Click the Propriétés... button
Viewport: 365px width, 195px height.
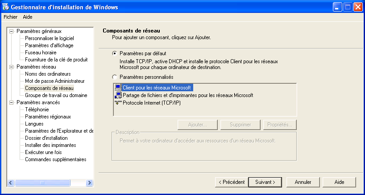[280, 125]
